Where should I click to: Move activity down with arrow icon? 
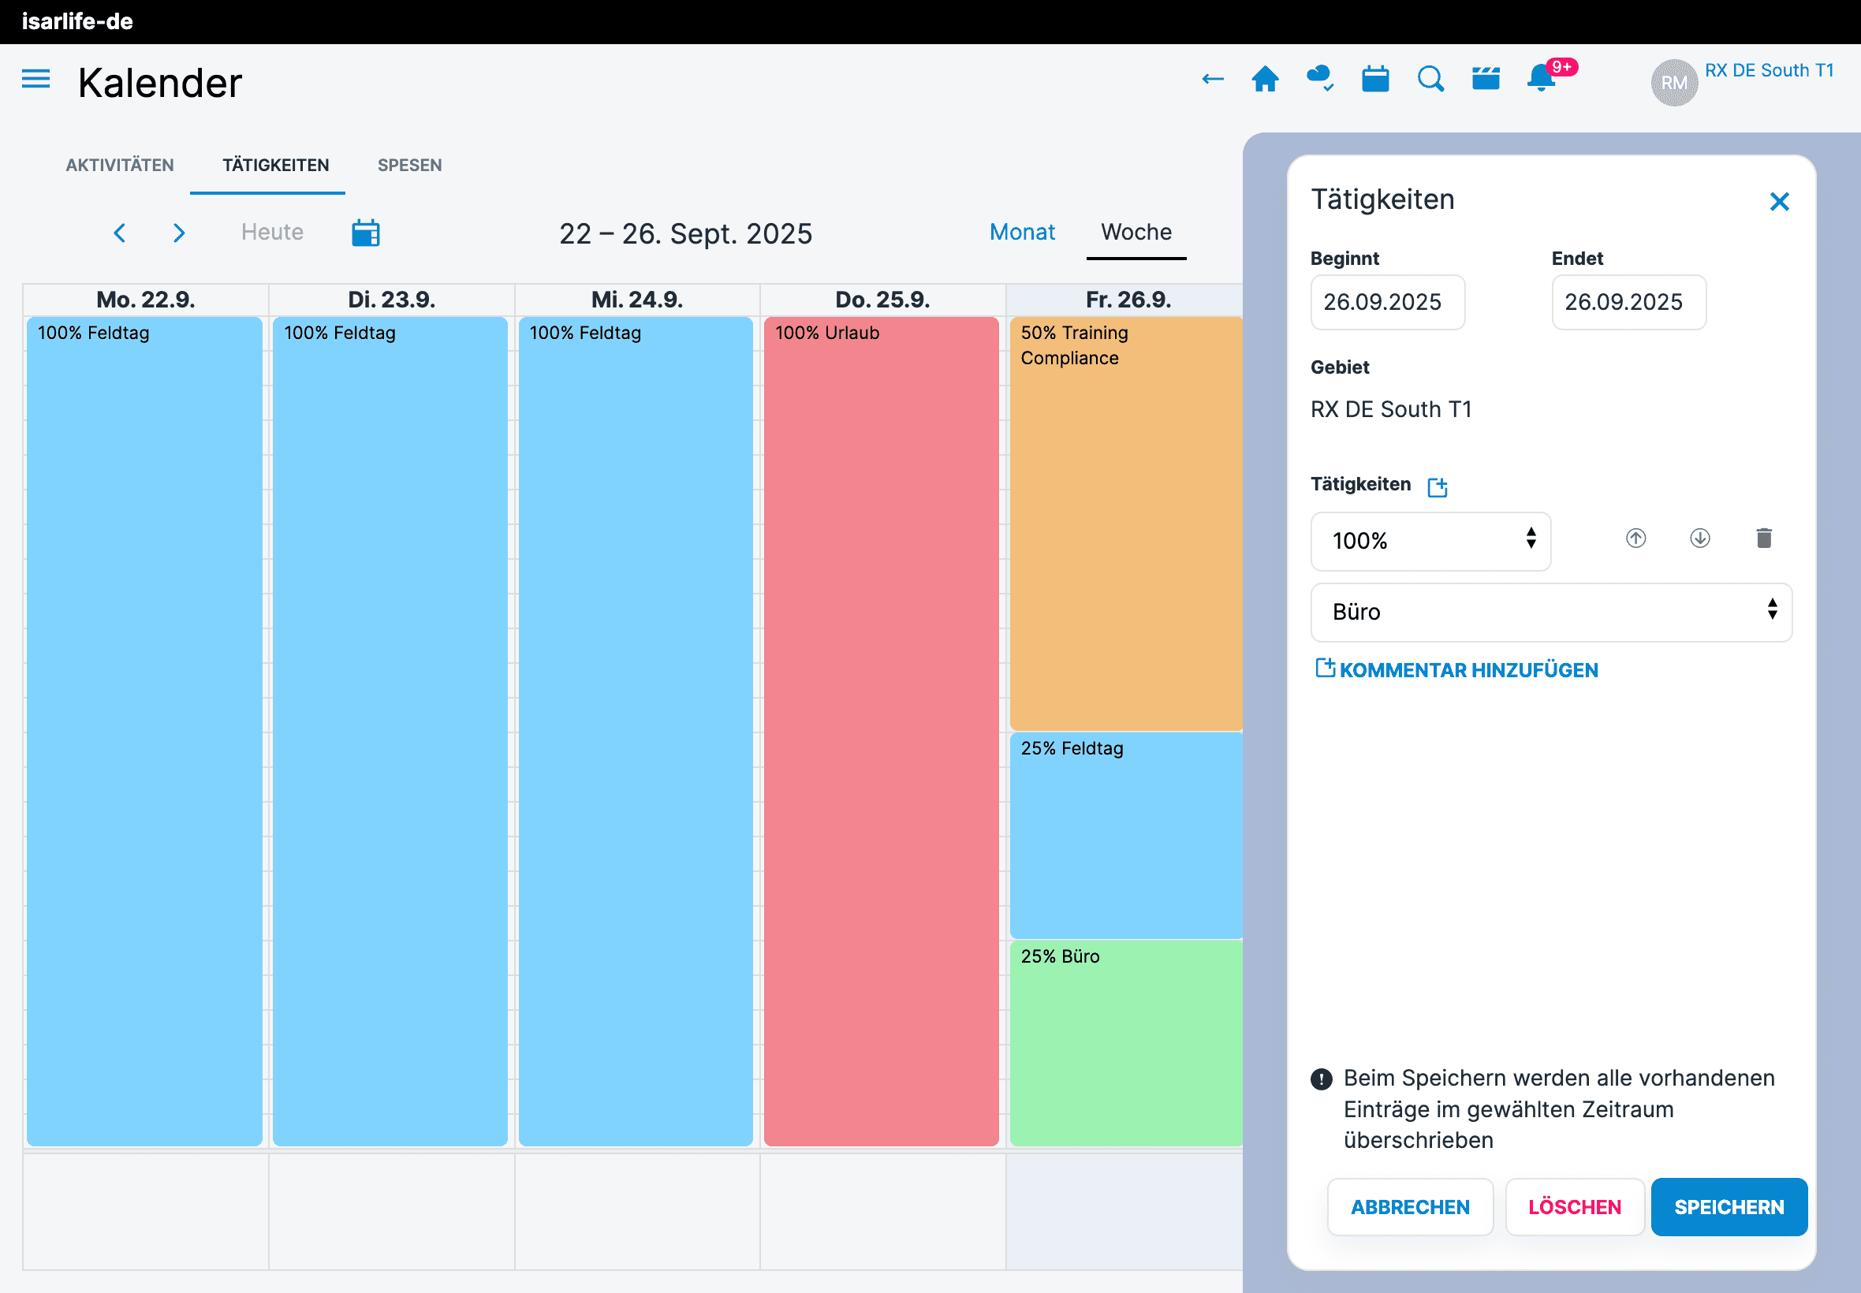(1700, 538)
